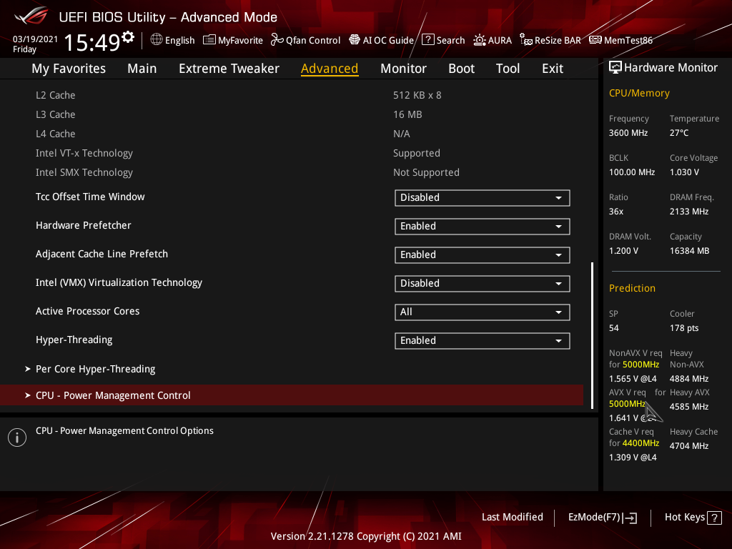Click the help text 'CPU - Power Management Control Options'
This screenshot has width=732, height=549.
tap(124, 431)
